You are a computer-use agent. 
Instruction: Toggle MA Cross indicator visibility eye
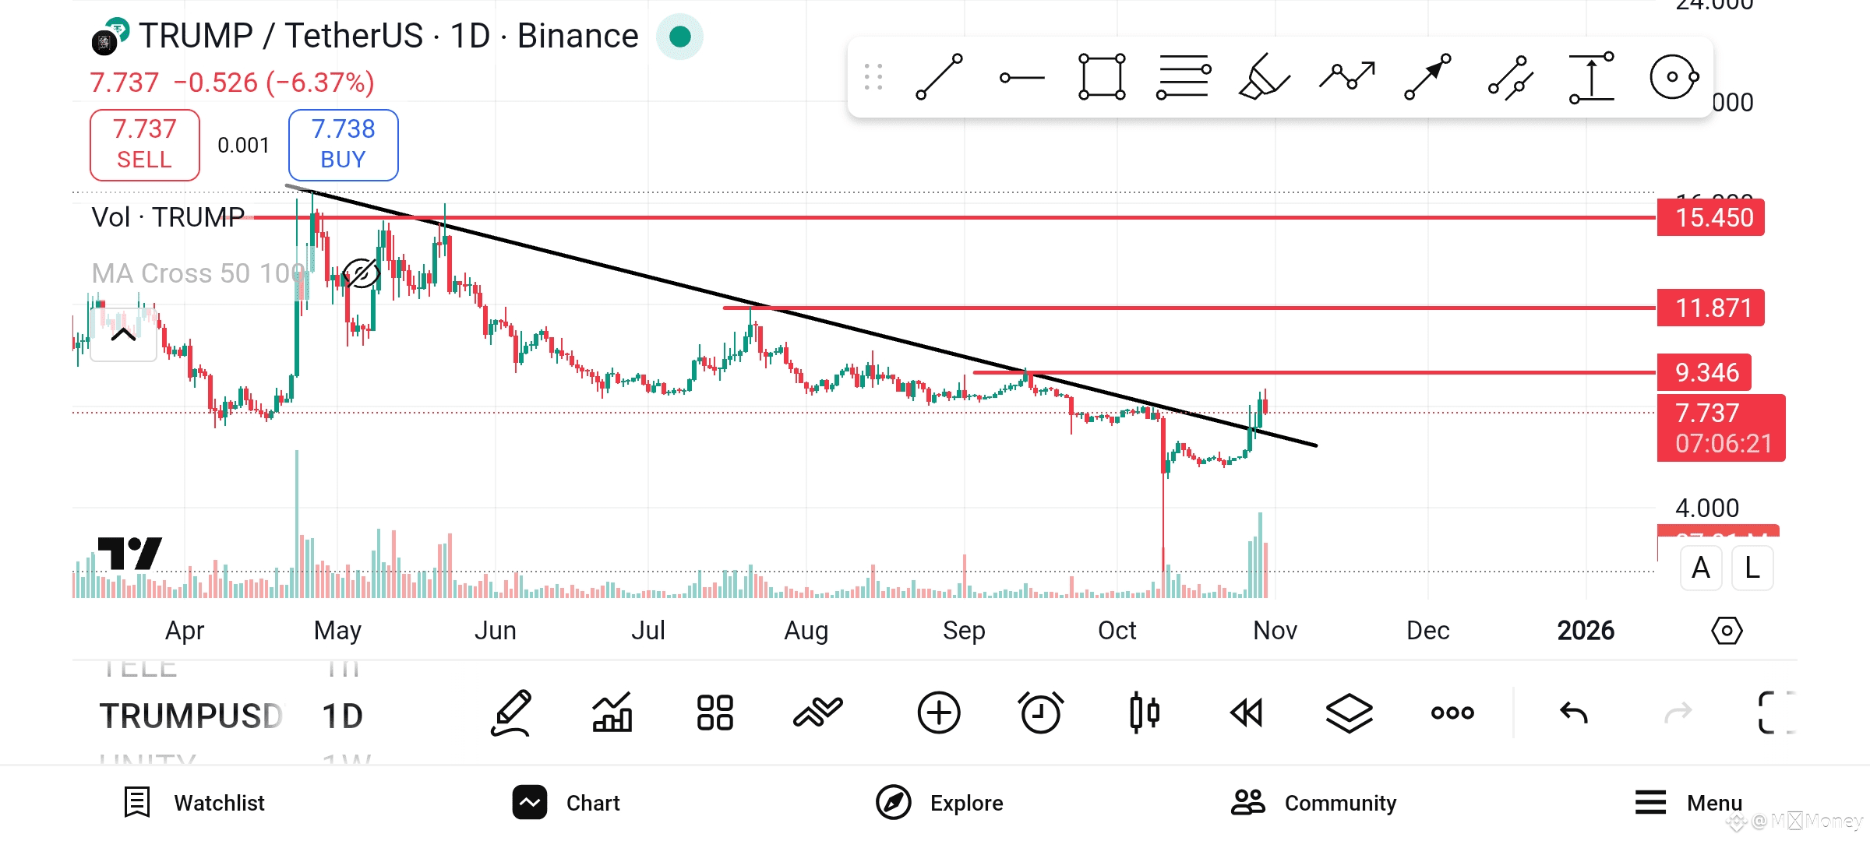click(x=362, y=273)
